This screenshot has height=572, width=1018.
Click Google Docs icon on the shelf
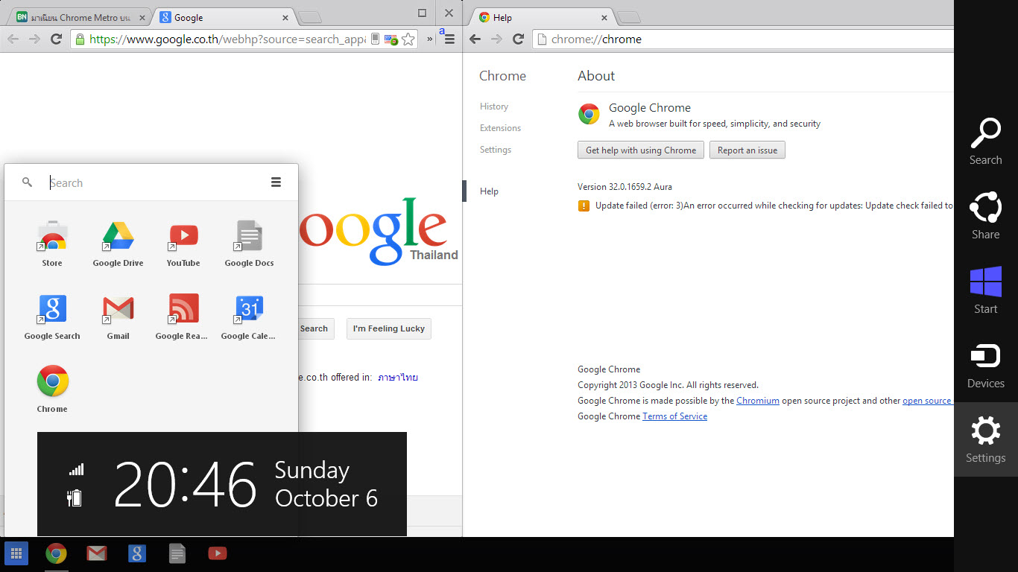177,553
